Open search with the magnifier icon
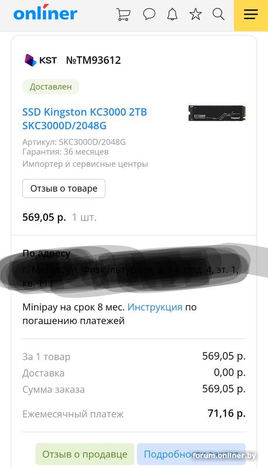Viewport: 268px width, 468px height. (218, 14)
